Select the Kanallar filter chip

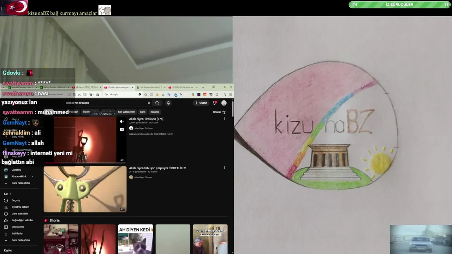click(155, 112)
